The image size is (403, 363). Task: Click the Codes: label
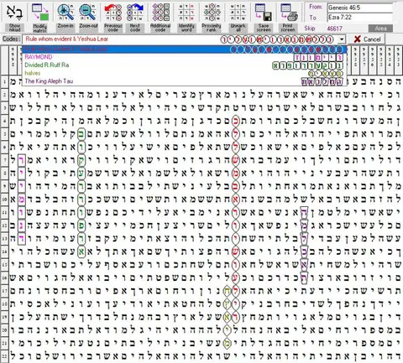(x=11, y=39)
